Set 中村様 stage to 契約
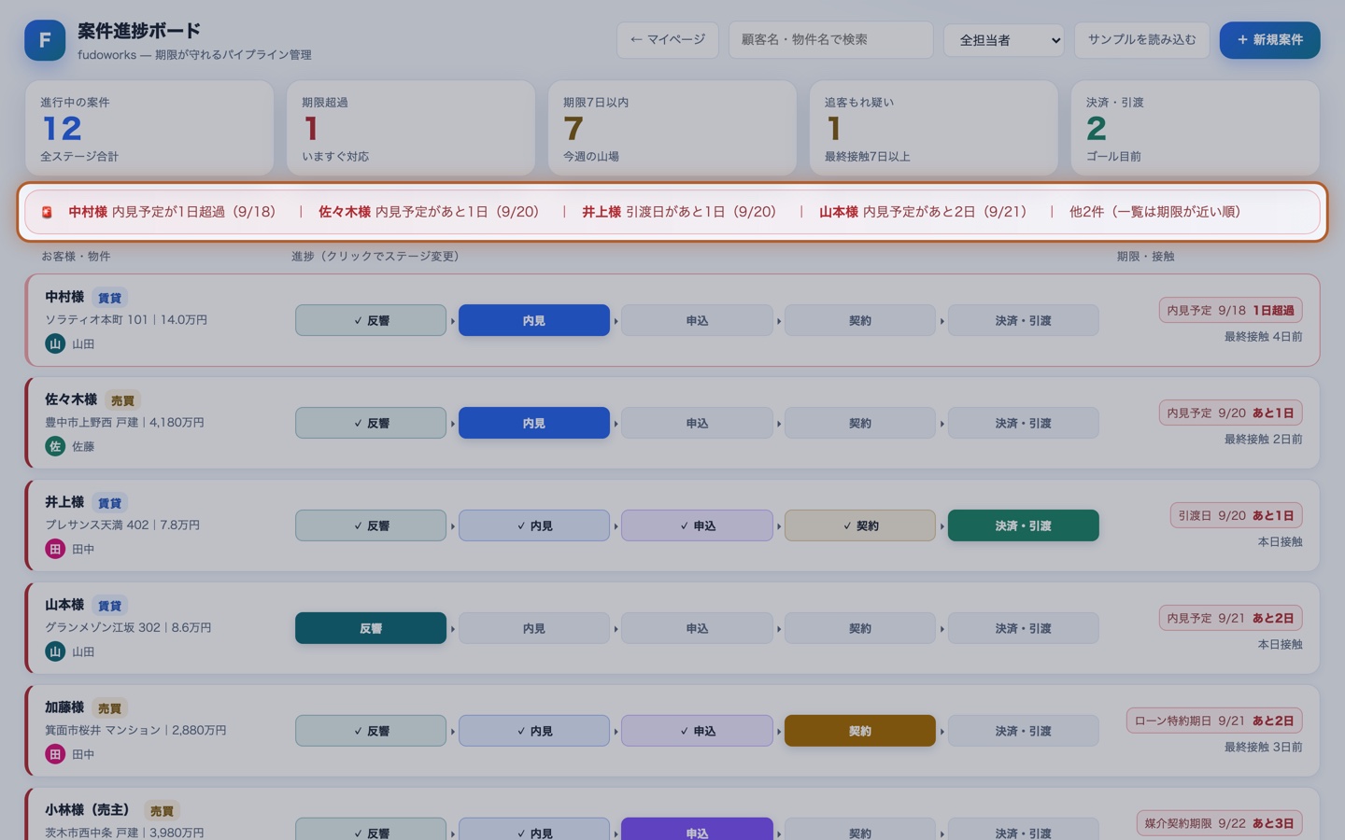The height and width of the screenshot is (840, 1345). tap(860, 320)
